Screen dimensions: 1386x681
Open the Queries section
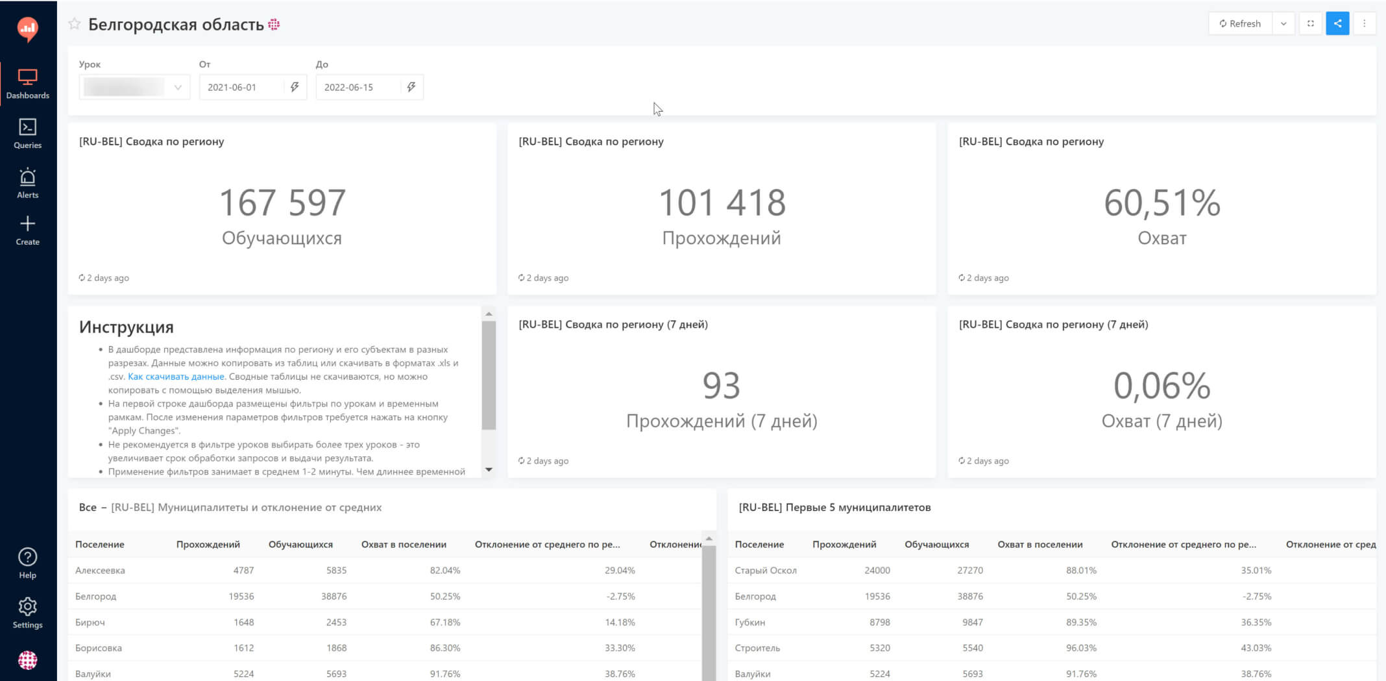click(28, 134)
